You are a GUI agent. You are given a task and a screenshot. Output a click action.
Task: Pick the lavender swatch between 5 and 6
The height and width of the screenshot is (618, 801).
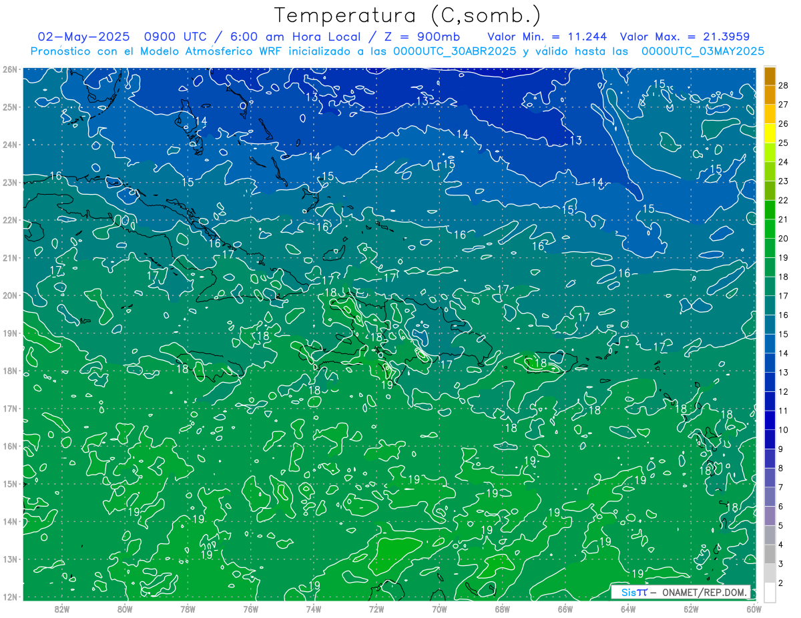click(770, 516)
